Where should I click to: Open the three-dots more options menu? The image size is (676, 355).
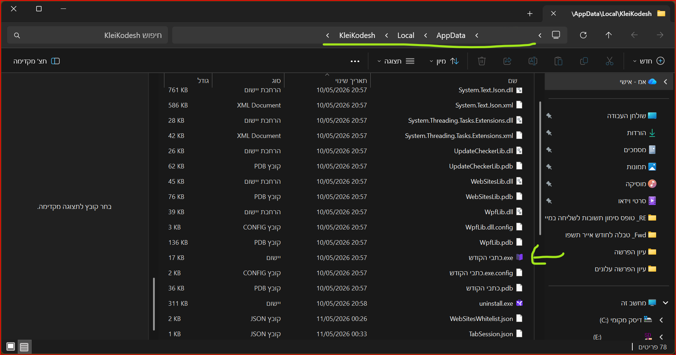tap(355, 61)
